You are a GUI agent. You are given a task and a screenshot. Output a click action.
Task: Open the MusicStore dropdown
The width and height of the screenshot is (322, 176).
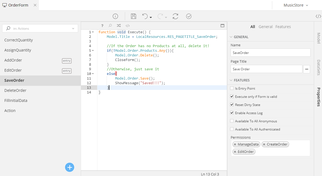[x=296, y=5]
